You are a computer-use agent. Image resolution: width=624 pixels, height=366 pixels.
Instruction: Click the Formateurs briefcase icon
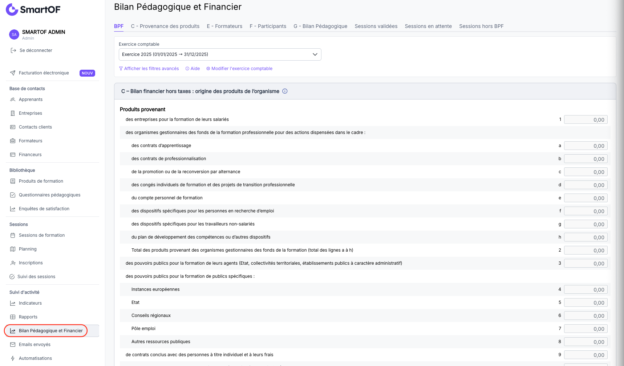coord(13,141)
